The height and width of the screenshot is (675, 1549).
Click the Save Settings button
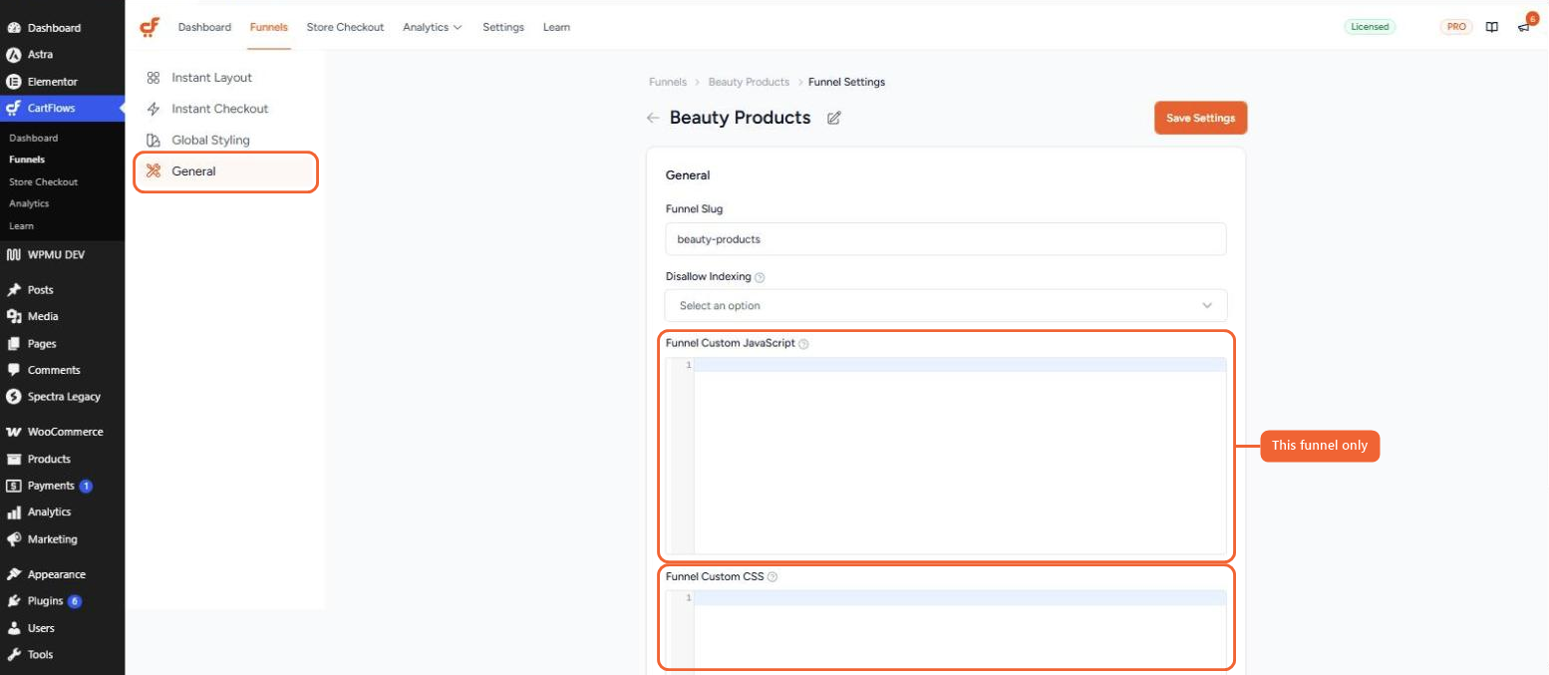pos(1200,118)
